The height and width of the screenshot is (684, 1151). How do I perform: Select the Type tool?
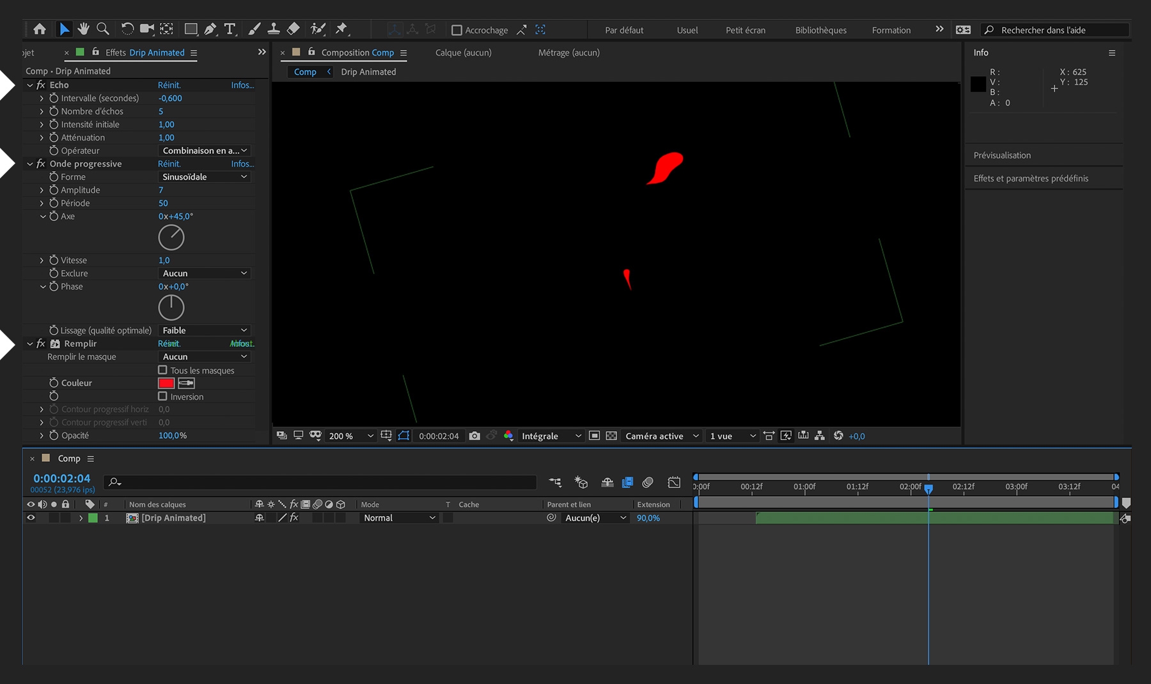click(x=230, y=29)
